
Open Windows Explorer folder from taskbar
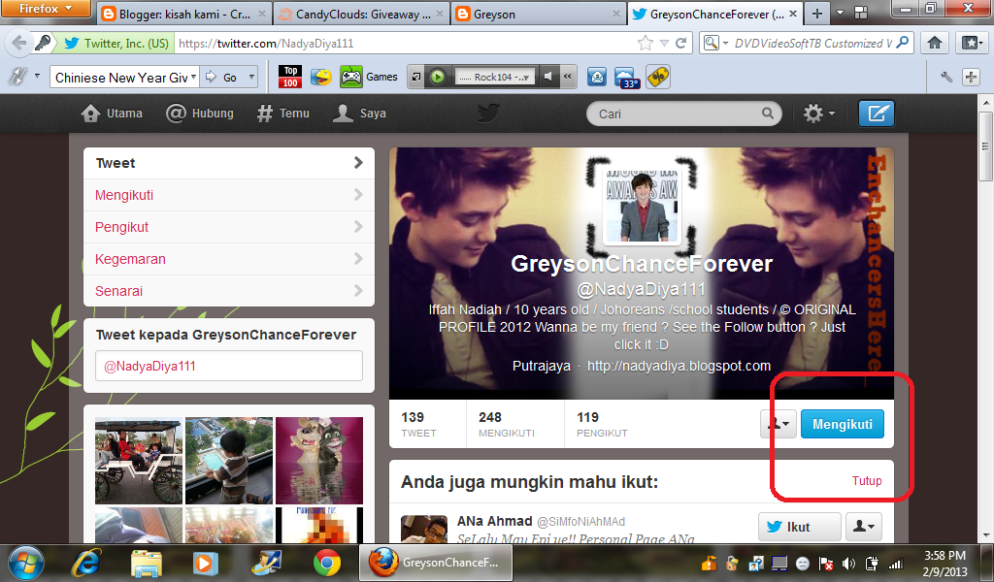click(147, 563)
